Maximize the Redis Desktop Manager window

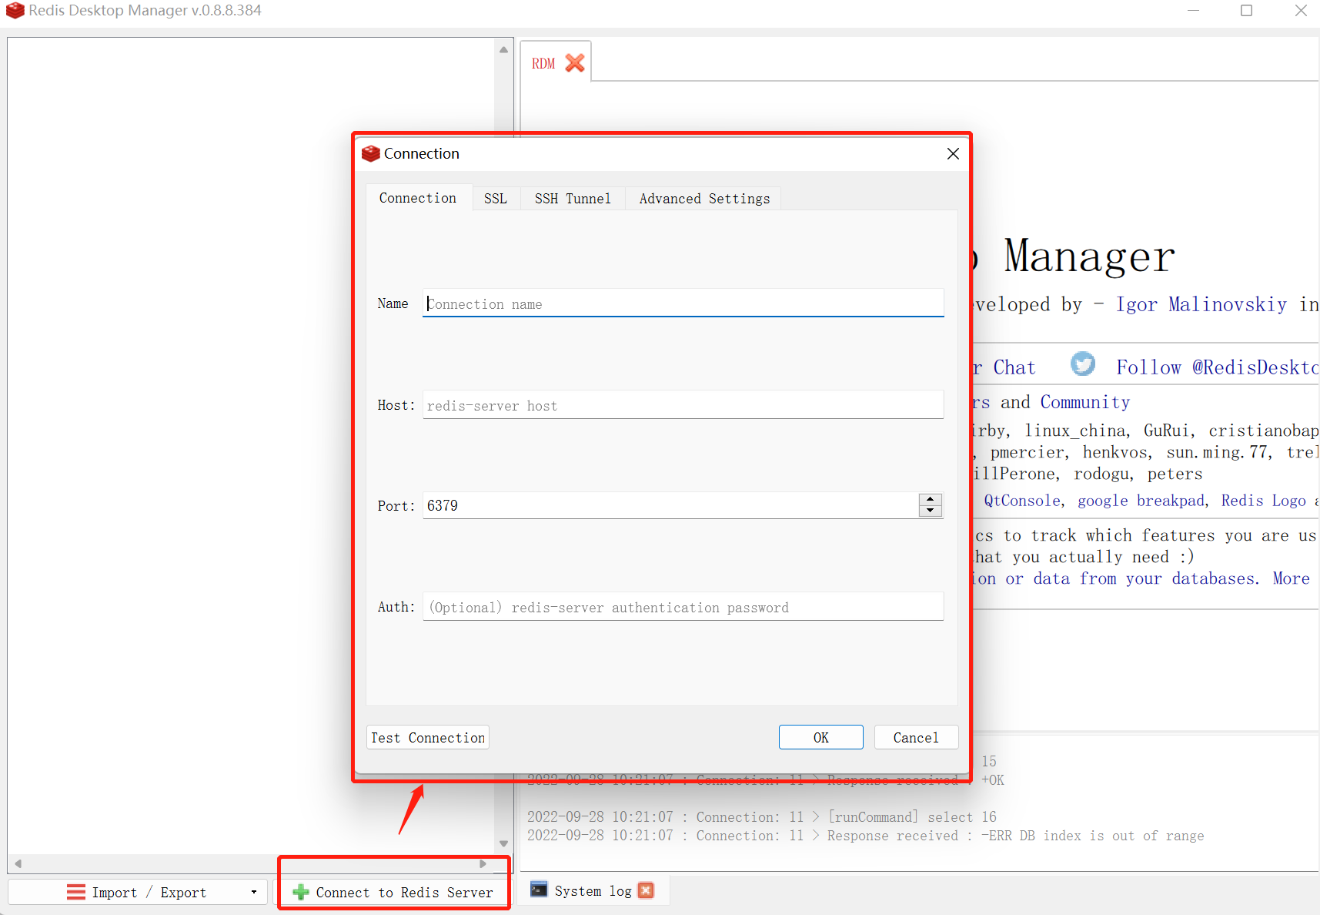[x=1246, y=10]
